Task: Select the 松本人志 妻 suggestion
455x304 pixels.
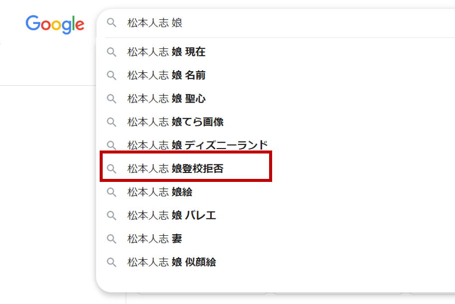Action: [154, 239]
